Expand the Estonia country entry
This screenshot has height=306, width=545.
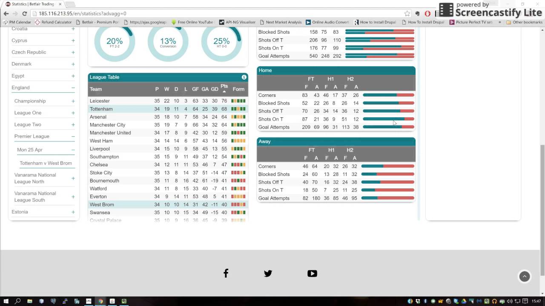[x=73, y=212]
